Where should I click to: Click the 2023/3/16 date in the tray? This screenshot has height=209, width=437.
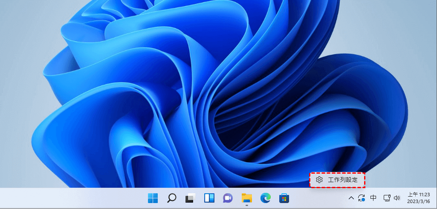coord(419,201)
